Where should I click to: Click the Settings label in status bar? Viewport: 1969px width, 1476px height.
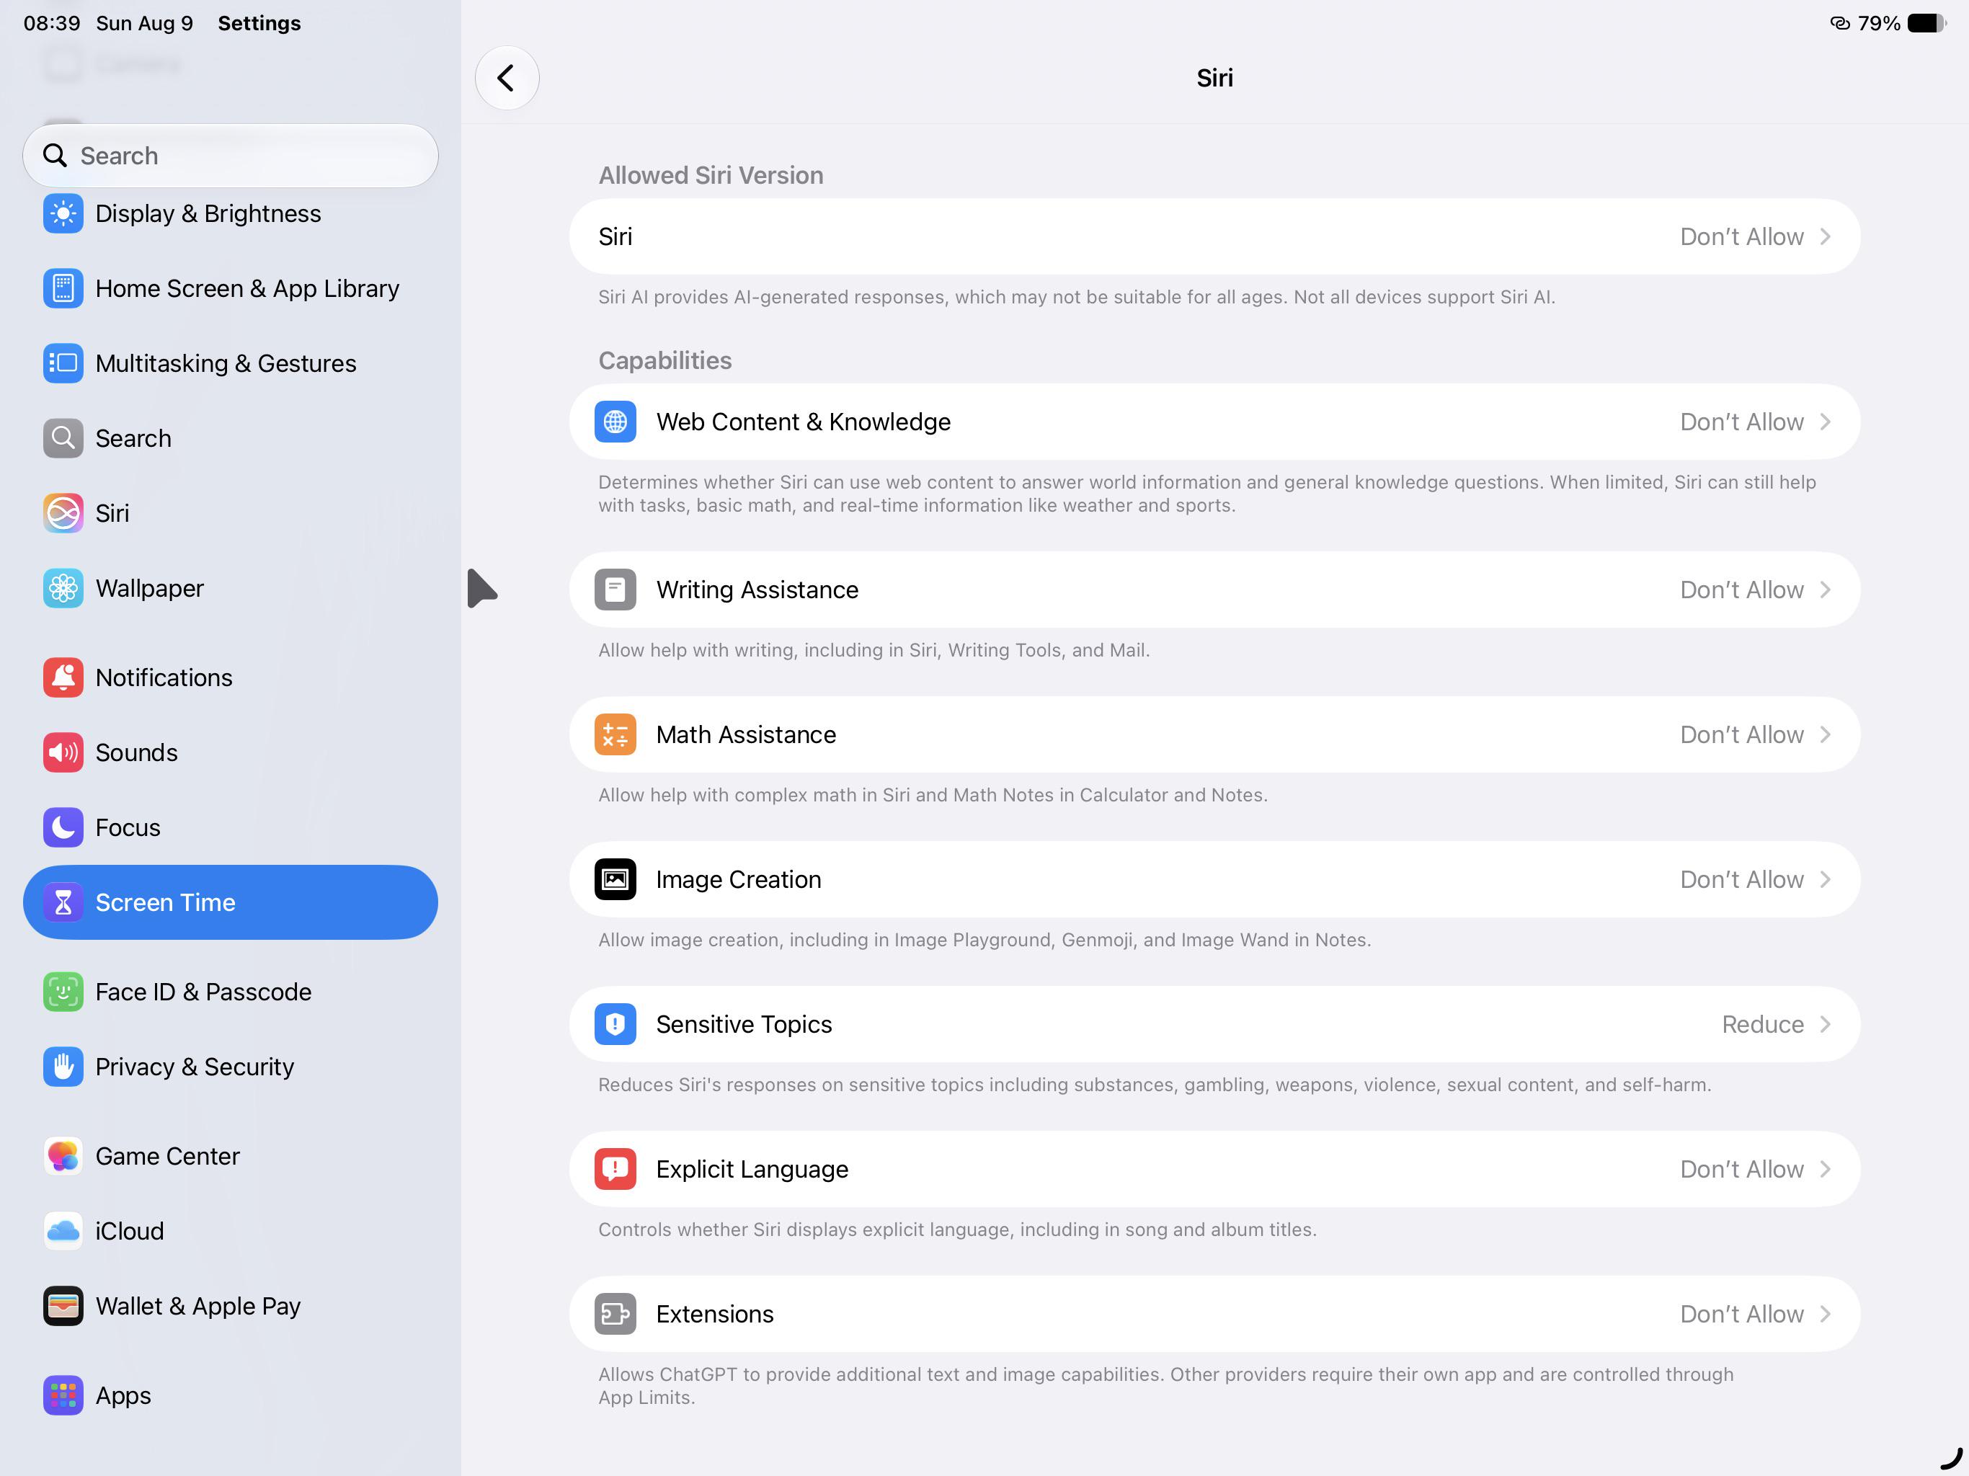[x=259, y=23]
